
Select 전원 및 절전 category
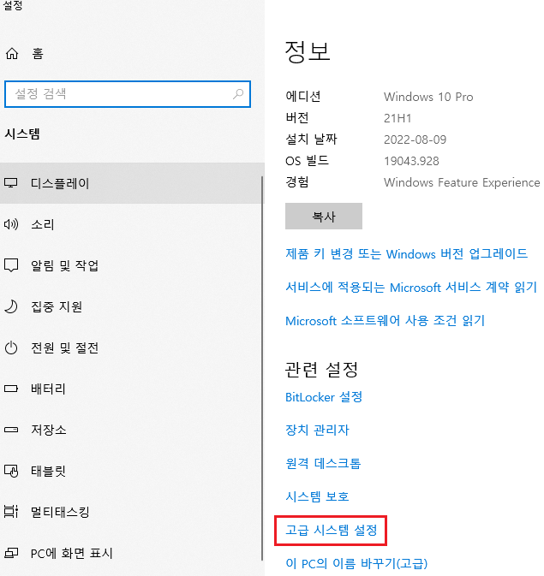pos(132,347)
